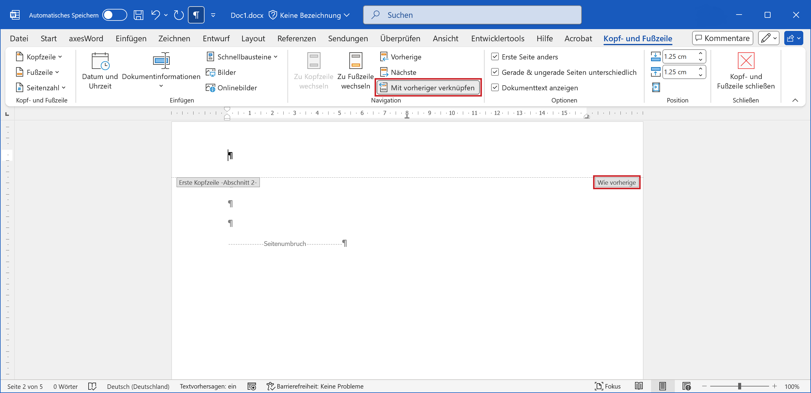Viewport: 811px width, 393px height.
Task: Go to Vorherige header section
Action: click(400, 57)
